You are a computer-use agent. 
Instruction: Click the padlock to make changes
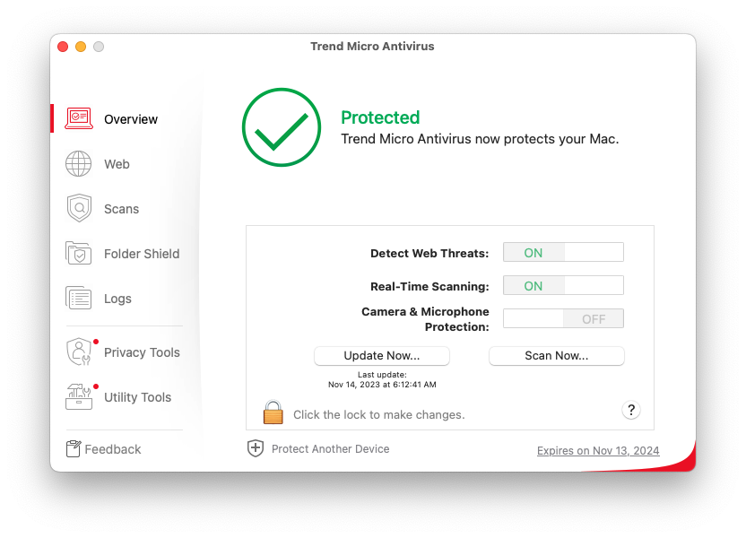273,413
